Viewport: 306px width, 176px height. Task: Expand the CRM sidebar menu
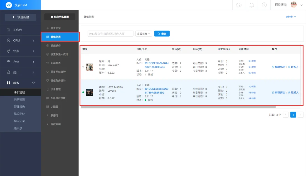(20, 40)
